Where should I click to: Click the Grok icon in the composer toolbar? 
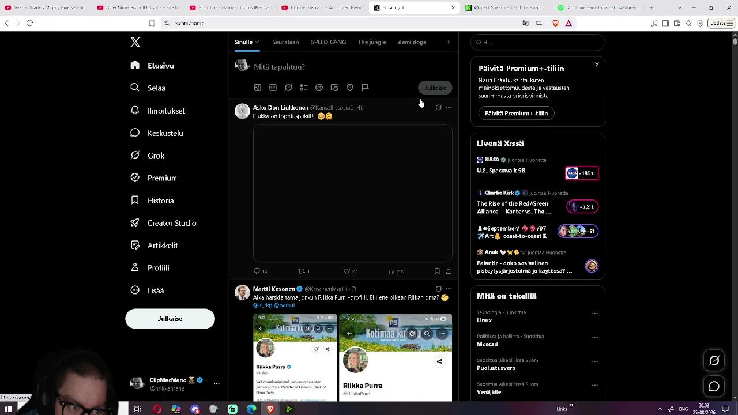tap(288, 88)
